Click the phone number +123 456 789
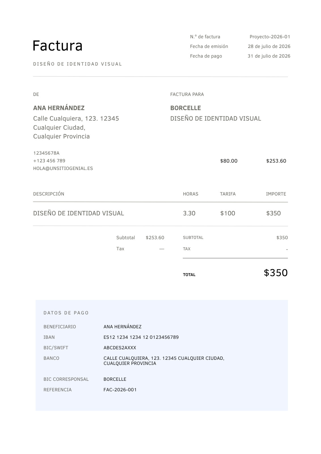321x454 pixels. (49, 161)
